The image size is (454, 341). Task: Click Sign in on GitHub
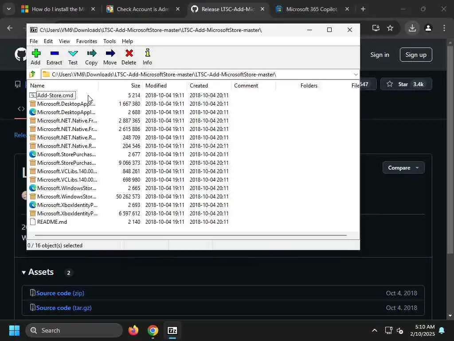pos(380,55)
